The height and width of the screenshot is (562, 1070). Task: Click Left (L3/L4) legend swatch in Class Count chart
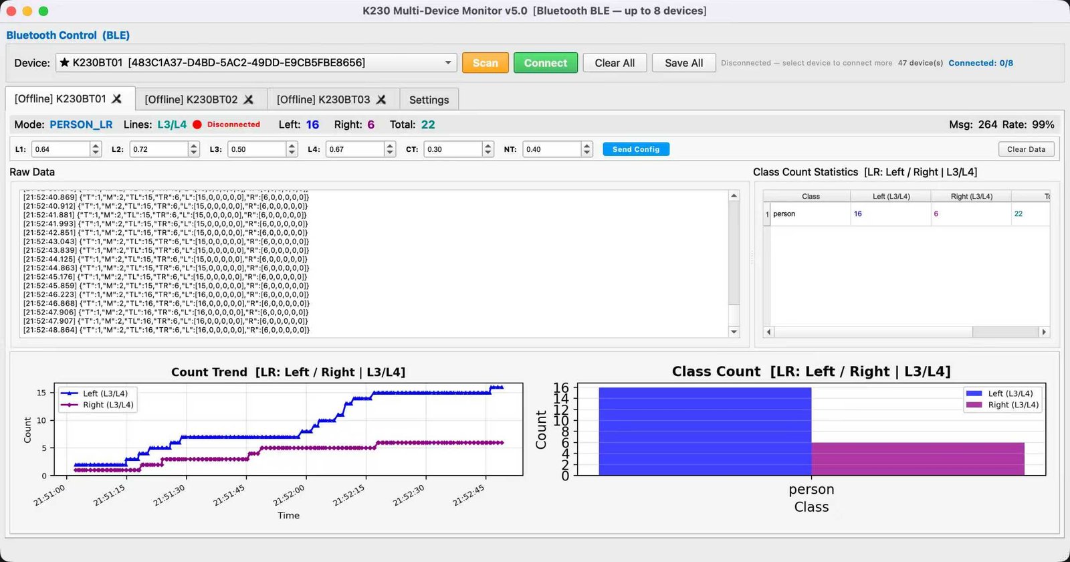point(974,393)
